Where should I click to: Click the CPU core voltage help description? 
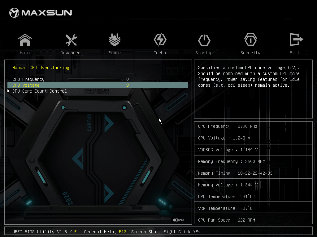[x=249, y=77]
